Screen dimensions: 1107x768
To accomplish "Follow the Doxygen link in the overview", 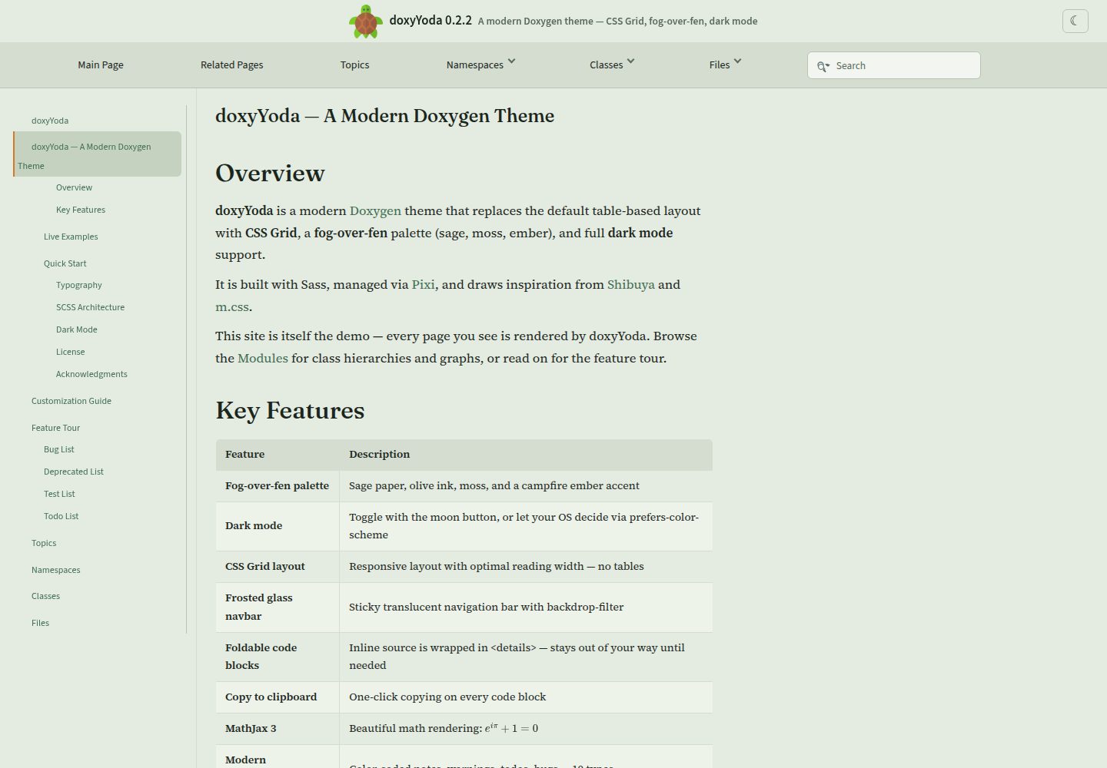I will [x=375, y=210].
